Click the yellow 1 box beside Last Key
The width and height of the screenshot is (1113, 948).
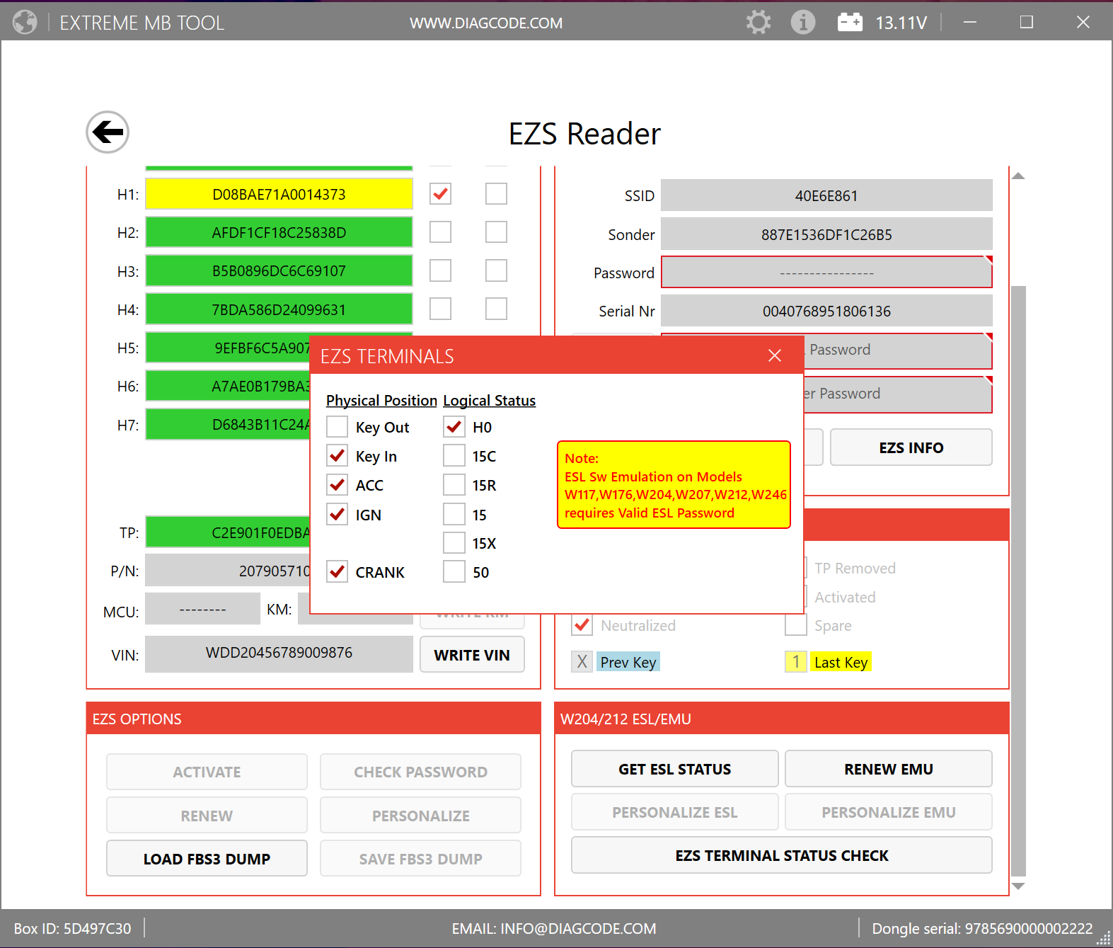(795, 662)
